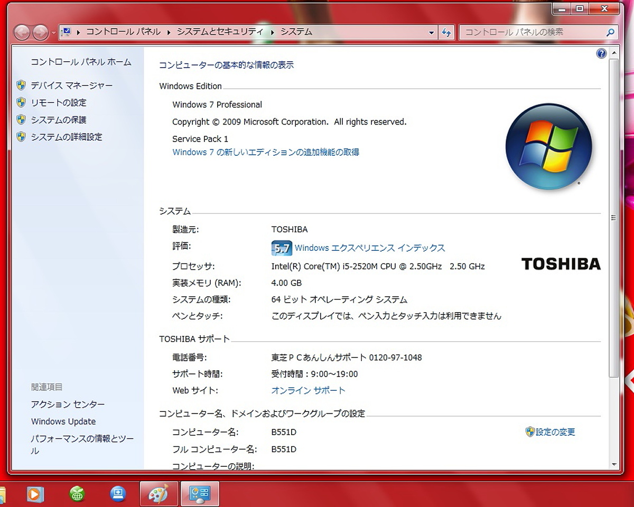Click the Windows 7 Professional edition text
The width and height of the screenshot is (634, 507).
(x=217, y=105)
